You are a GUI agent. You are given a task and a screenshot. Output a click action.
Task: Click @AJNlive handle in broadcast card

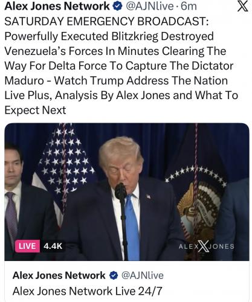(x=142, y=275)
